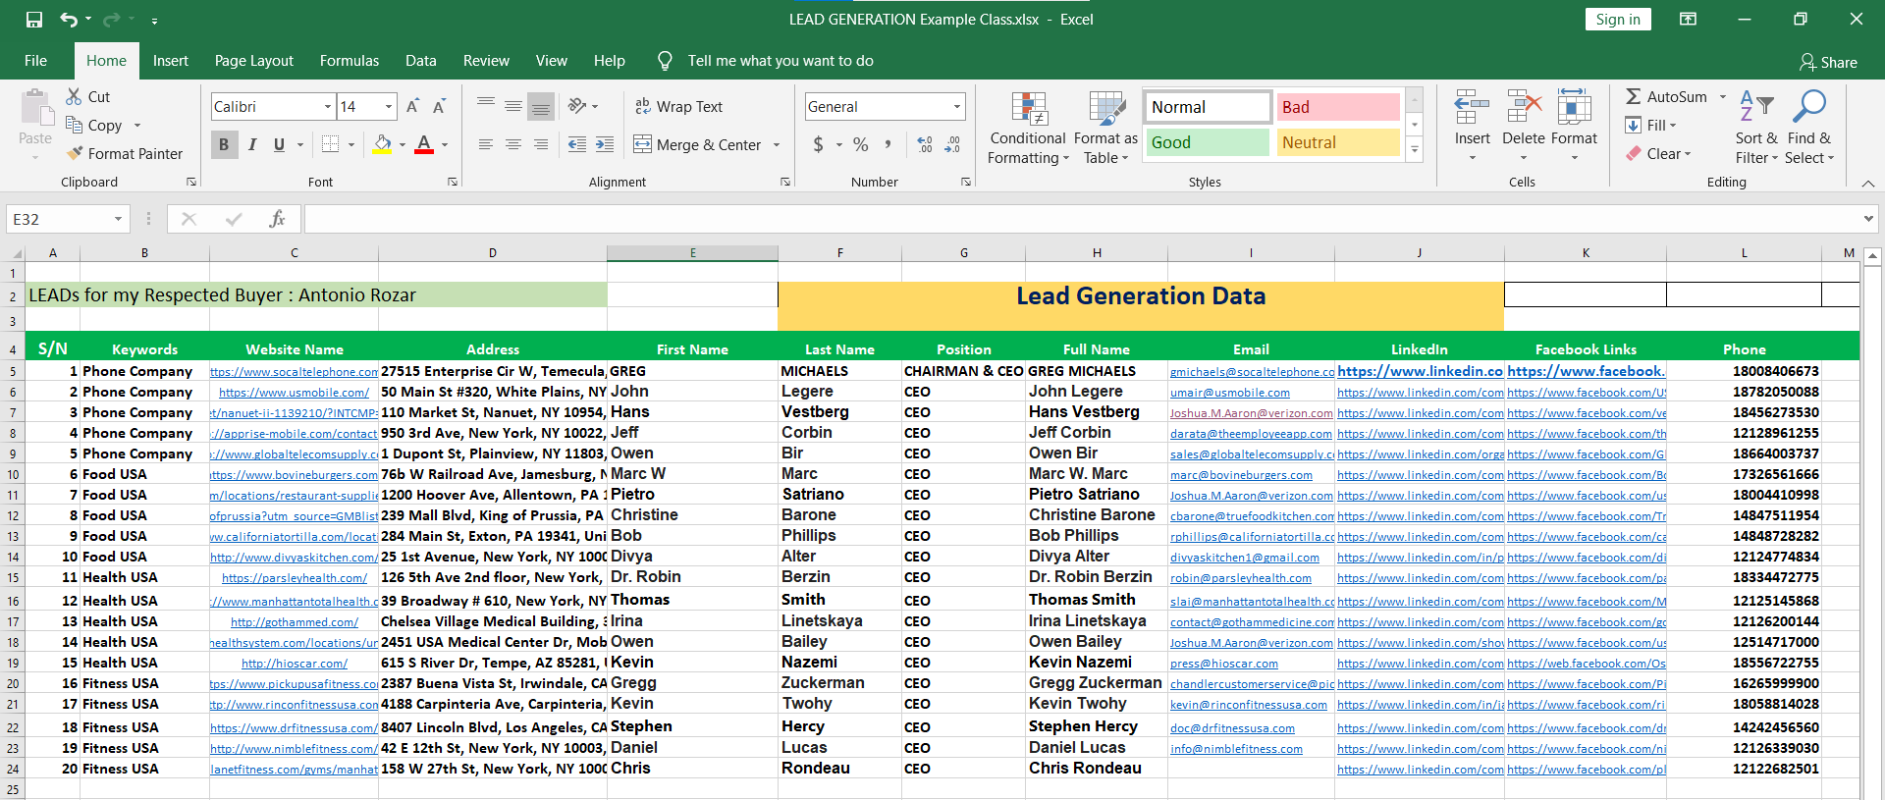This screenshot has height=800, width=1885.
Task: Click the Format Painter brush icon
Action: tap(75, 154)
